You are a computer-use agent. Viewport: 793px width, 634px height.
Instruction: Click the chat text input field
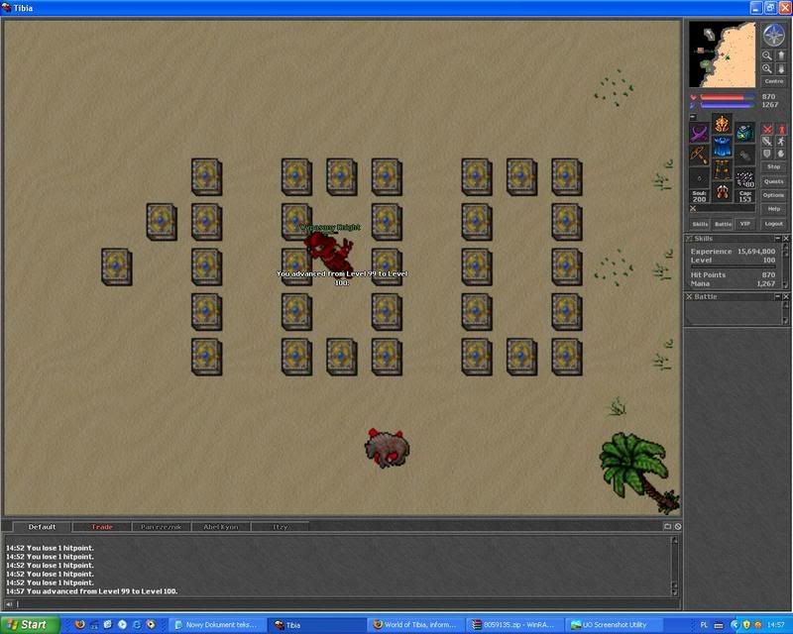(x=347, y=603)
